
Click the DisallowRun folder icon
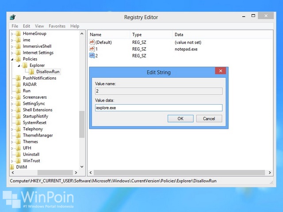point(31,72)
